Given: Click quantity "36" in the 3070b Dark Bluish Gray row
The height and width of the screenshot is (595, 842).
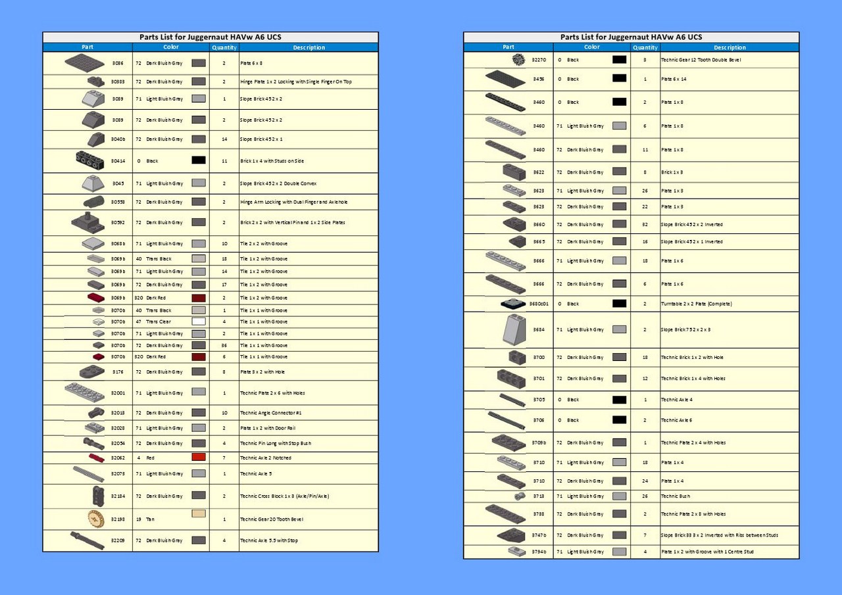Looking at the screenshot, I should [x=224, y=345].
